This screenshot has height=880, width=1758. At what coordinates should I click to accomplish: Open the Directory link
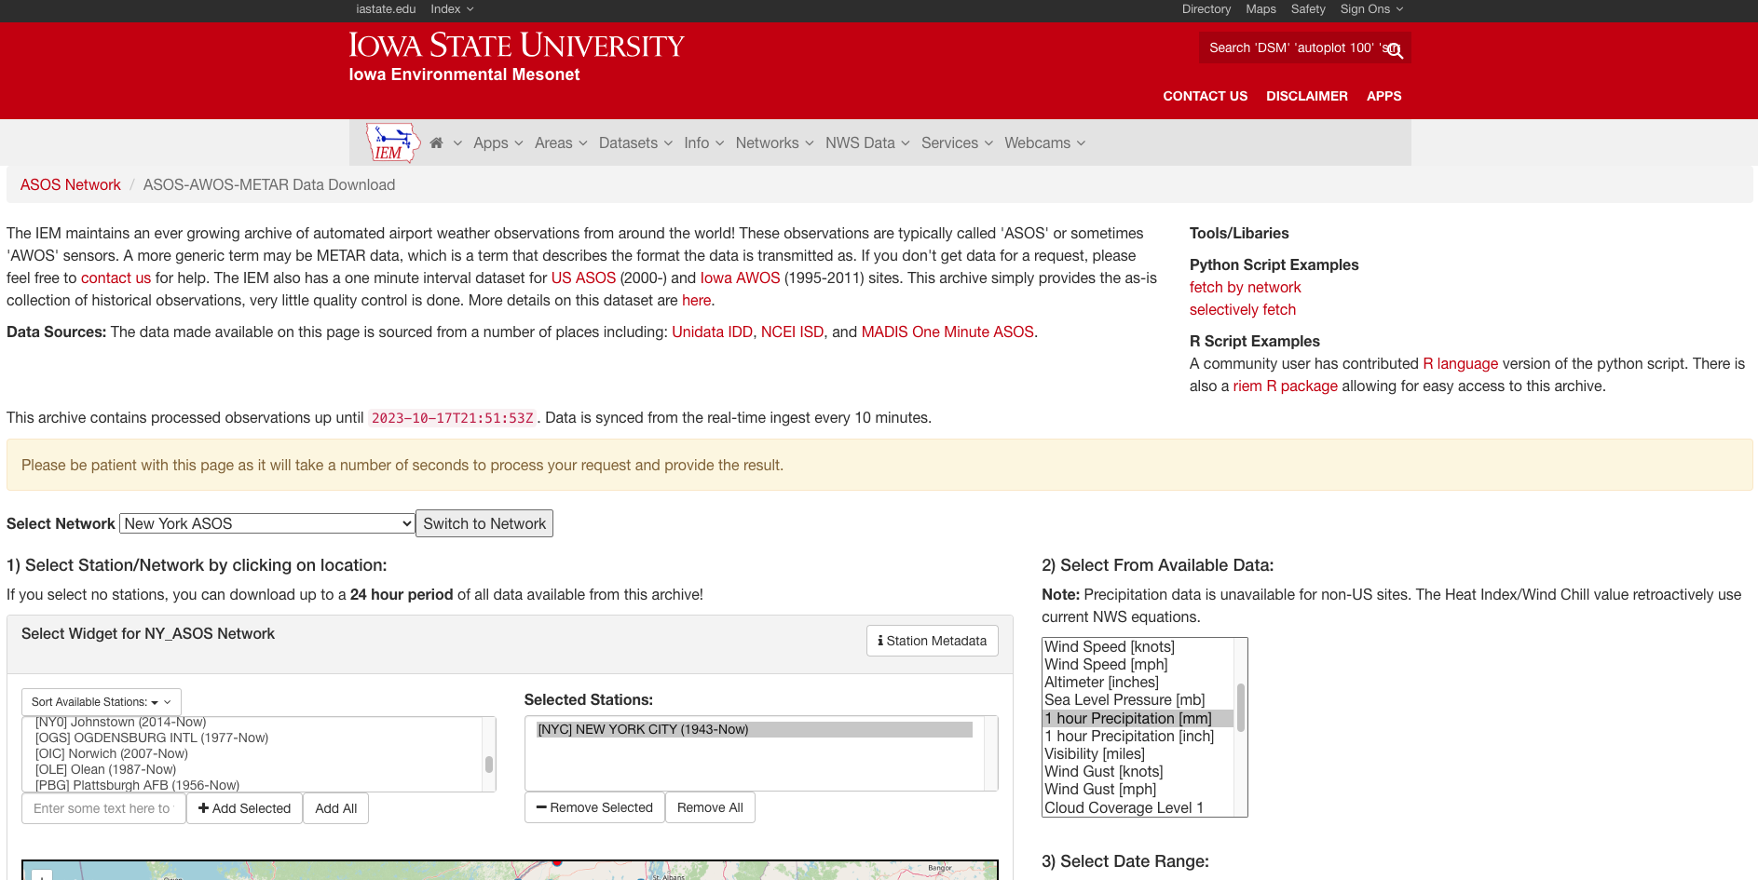(1206, 9)
